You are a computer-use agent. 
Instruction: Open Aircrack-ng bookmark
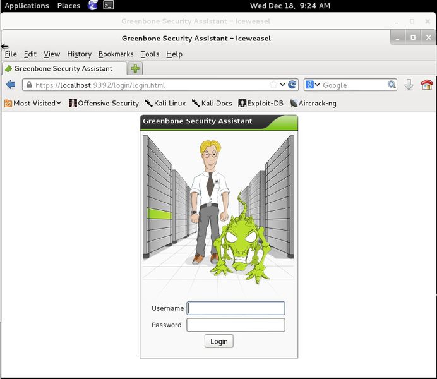point(313,104)
